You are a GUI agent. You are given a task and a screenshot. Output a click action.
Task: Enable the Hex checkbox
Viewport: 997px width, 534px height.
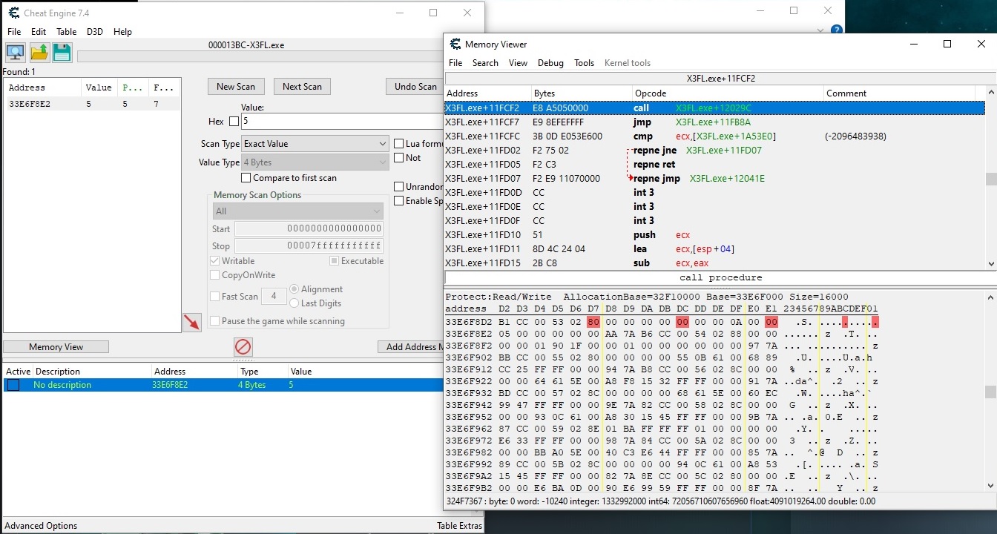234,122
